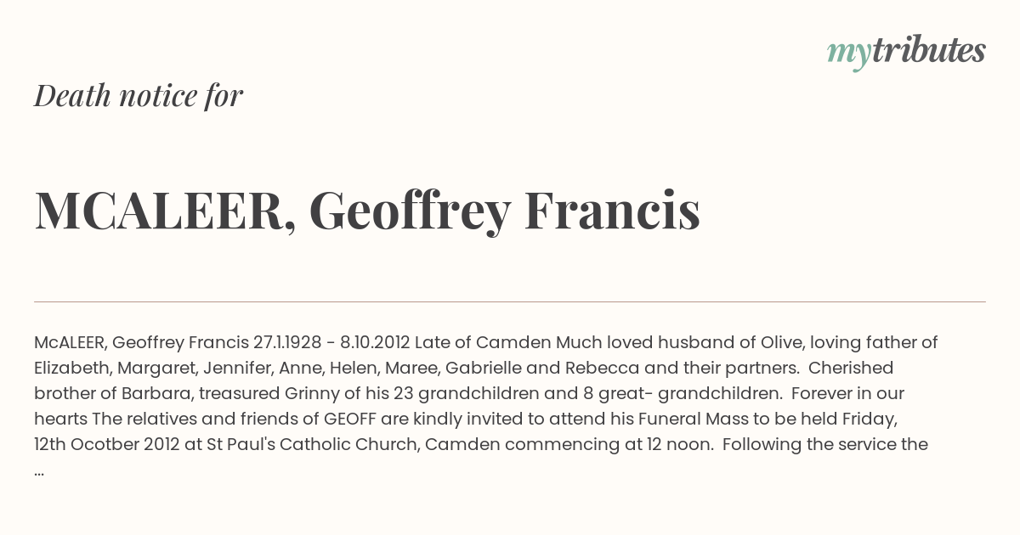Viewport: 1020px width, 535px height.
Task: Click the mytributes logo
Action: point(906,52)
